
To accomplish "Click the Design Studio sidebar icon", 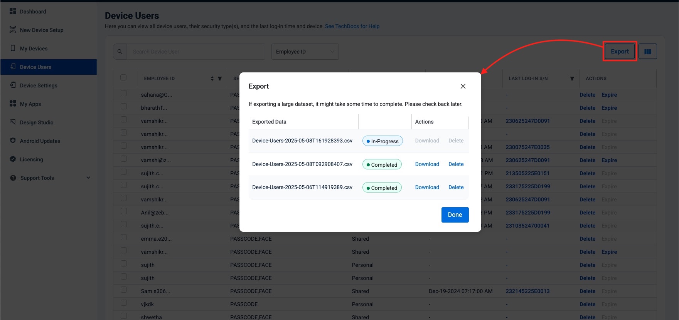I will [13, 122].
